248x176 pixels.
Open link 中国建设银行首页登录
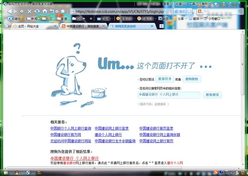(156, 128)
